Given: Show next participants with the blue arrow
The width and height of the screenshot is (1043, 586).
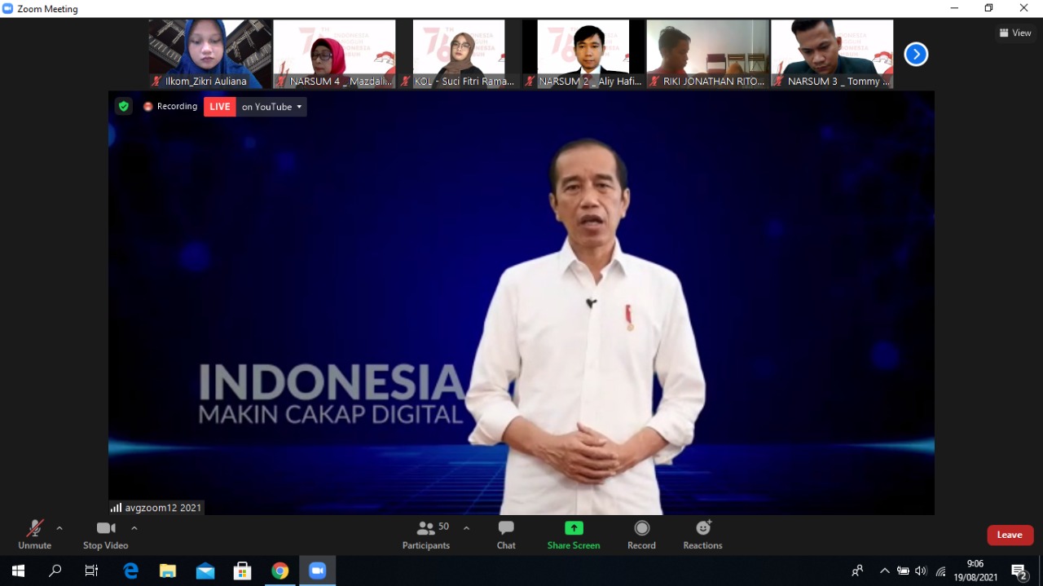Looking at the screenshot, I should pos(916,55).
